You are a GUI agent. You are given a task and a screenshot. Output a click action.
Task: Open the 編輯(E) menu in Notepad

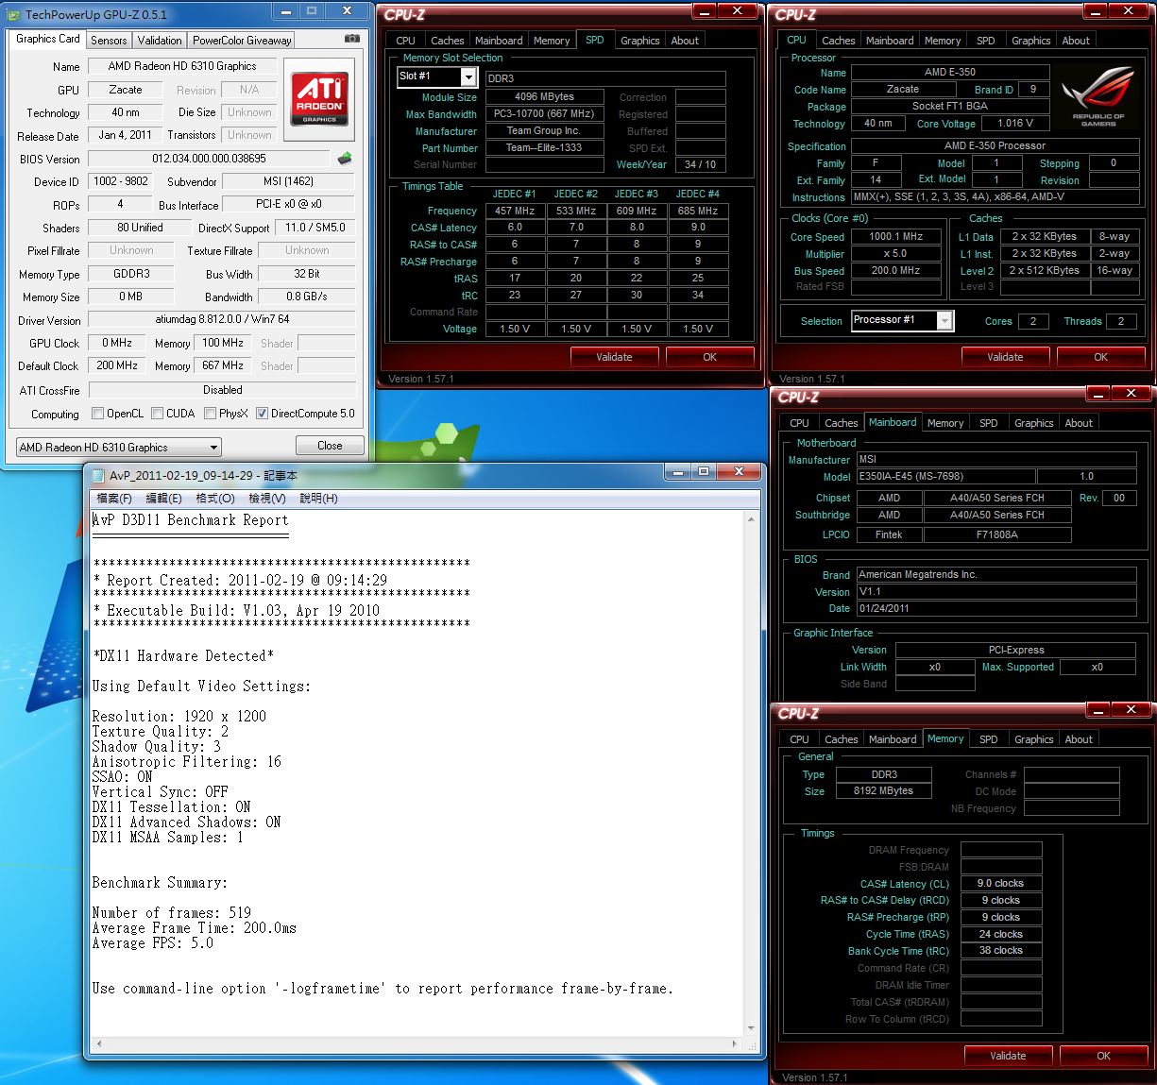[x=163, y=498]
